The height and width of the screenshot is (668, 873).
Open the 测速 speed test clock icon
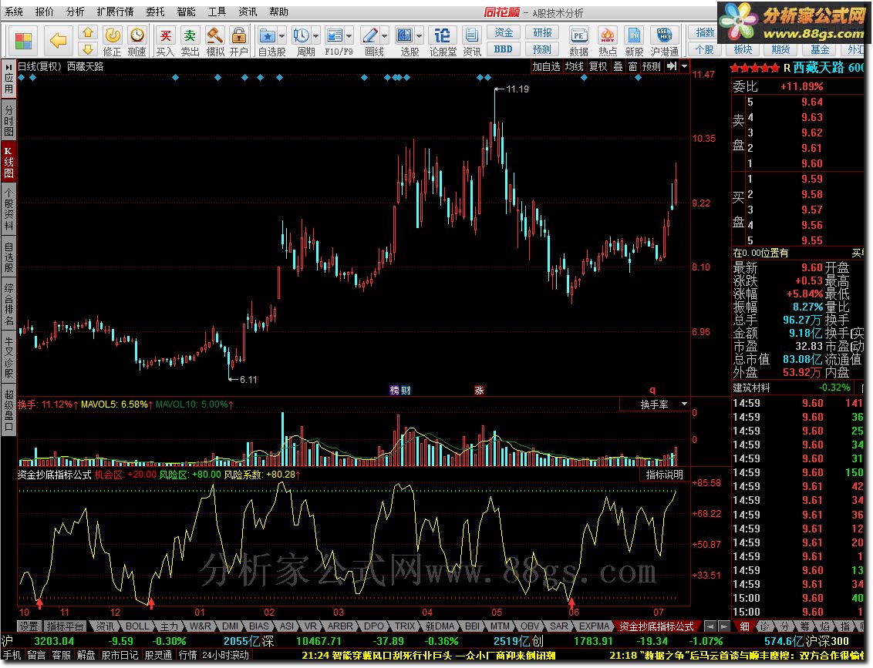137,41
